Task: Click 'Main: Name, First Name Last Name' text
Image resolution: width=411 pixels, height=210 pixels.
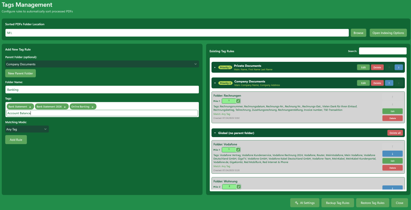Action: tap(253, 70)
